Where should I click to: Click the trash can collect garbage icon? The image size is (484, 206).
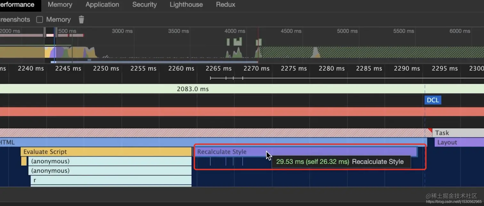click(x=81, y=19)
